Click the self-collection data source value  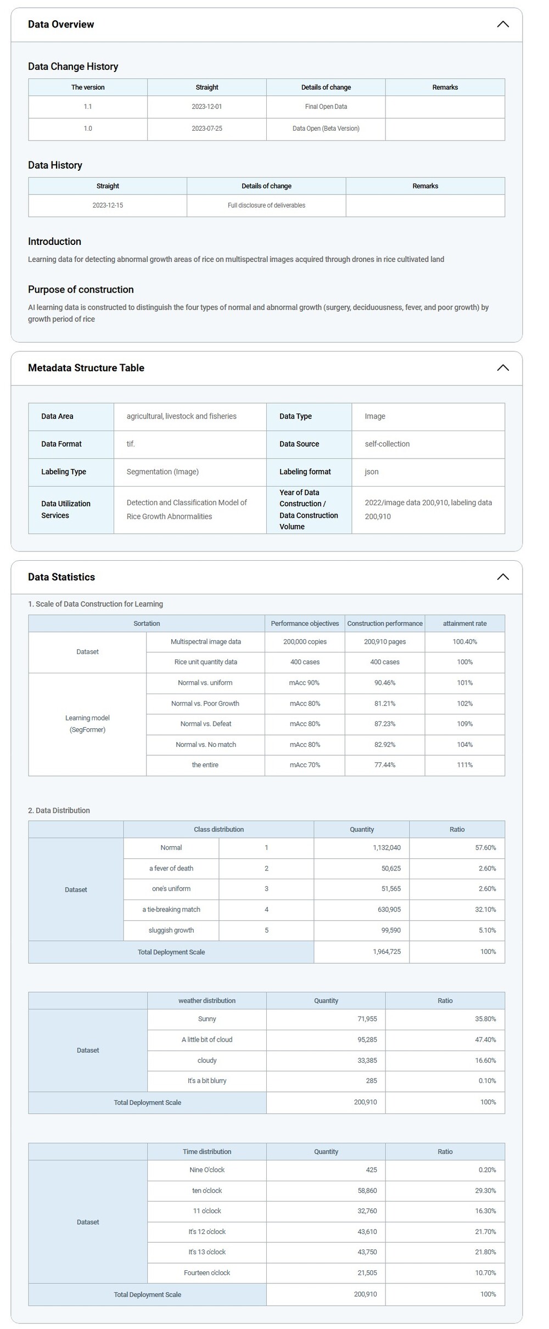(x=387, y=444)
